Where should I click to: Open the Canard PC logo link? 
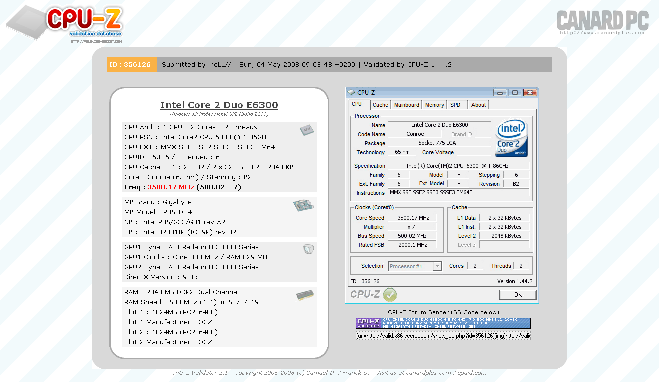click(602, 22)
